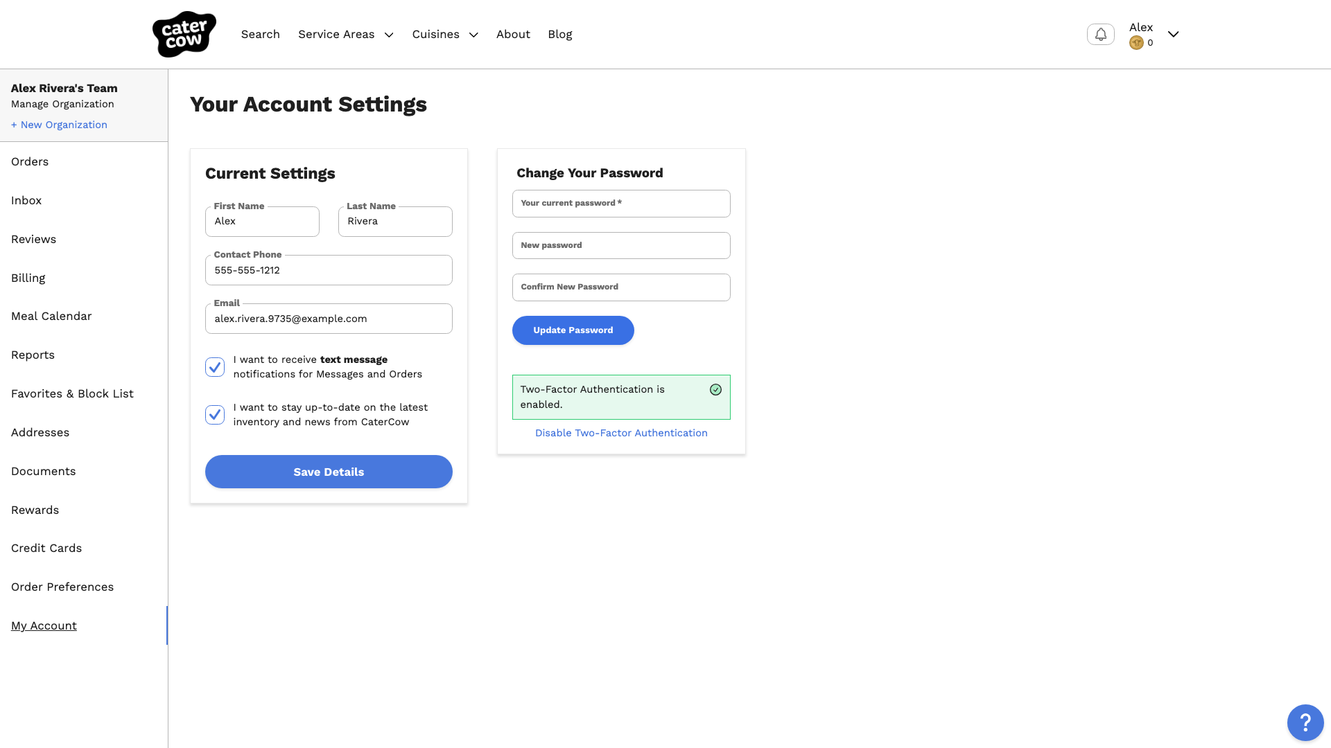Click the current password field
1331x748 pixels.
click(x=621, y=204)
